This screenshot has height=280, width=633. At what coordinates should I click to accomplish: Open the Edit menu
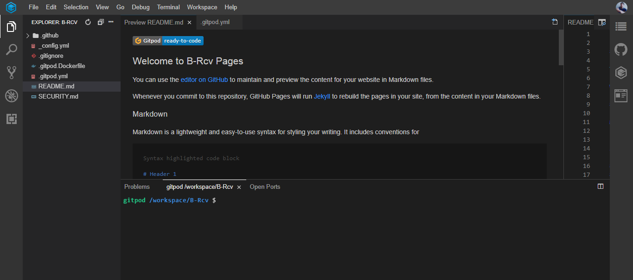[x=51, y=7]
